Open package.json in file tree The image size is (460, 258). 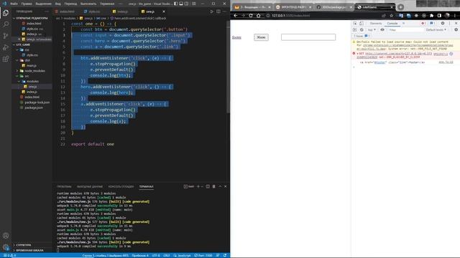[34, 107]
